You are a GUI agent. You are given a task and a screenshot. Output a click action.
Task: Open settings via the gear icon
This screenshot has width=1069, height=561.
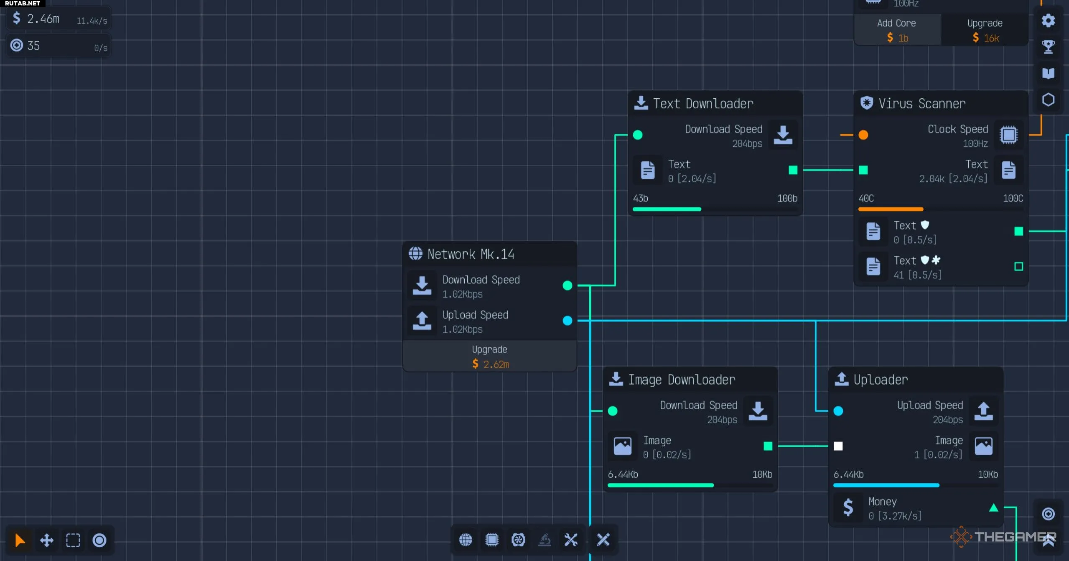point(1048,20)
